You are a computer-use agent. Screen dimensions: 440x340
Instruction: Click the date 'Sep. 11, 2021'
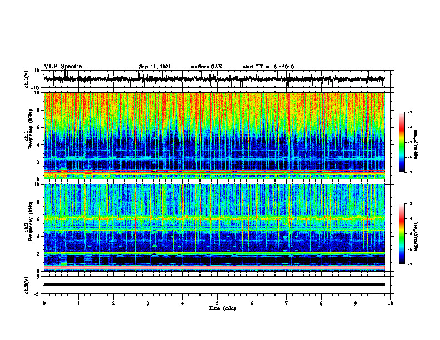pos(155,67)
